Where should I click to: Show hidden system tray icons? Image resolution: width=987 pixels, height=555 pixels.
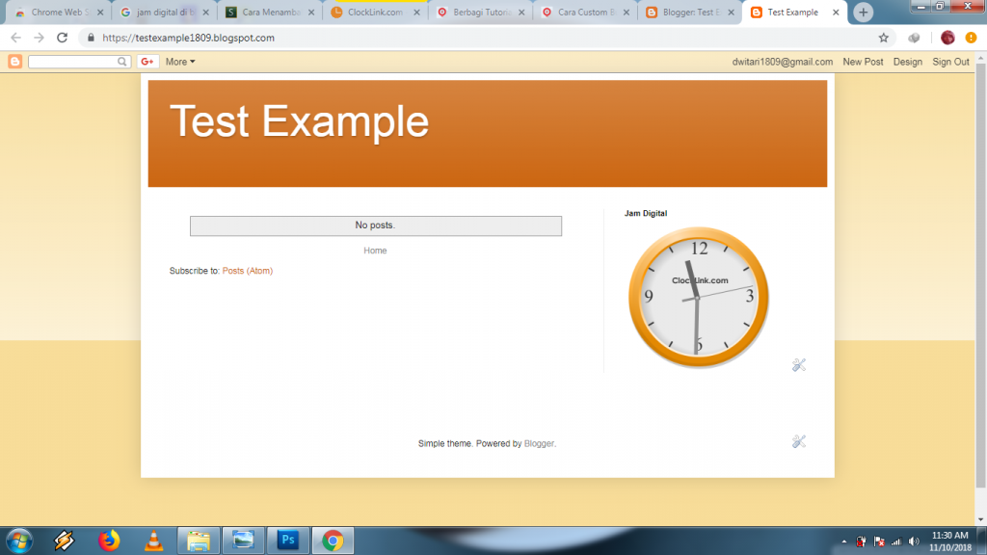844,542
